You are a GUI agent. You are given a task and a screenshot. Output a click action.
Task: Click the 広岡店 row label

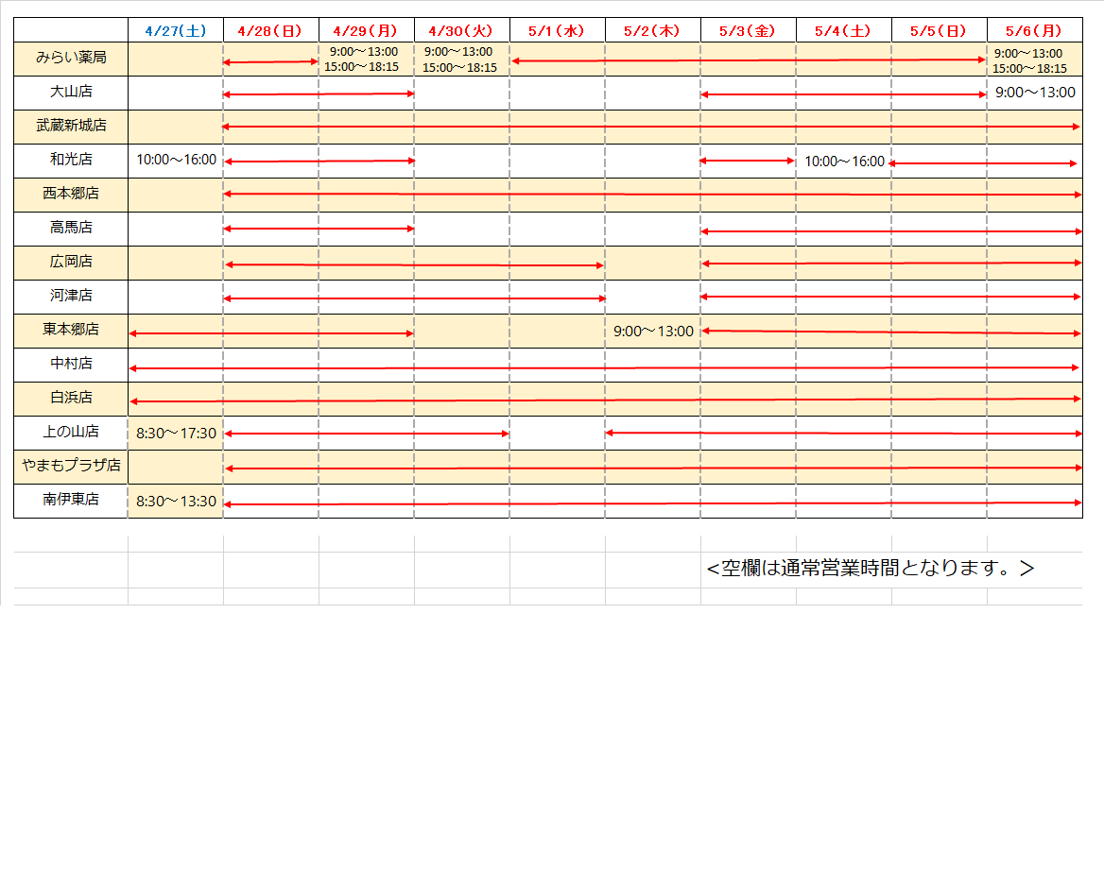[x=70, y=263]
